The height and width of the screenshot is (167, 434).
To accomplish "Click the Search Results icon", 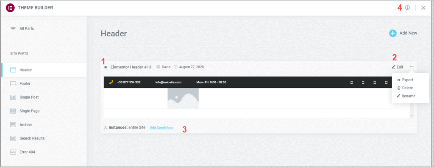I will tap(13, 138).
